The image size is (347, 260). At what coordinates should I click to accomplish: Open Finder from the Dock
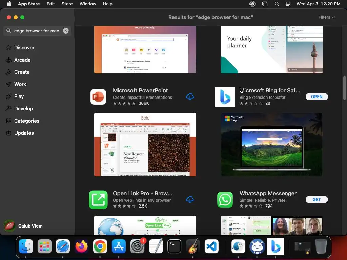click(26, 246)
